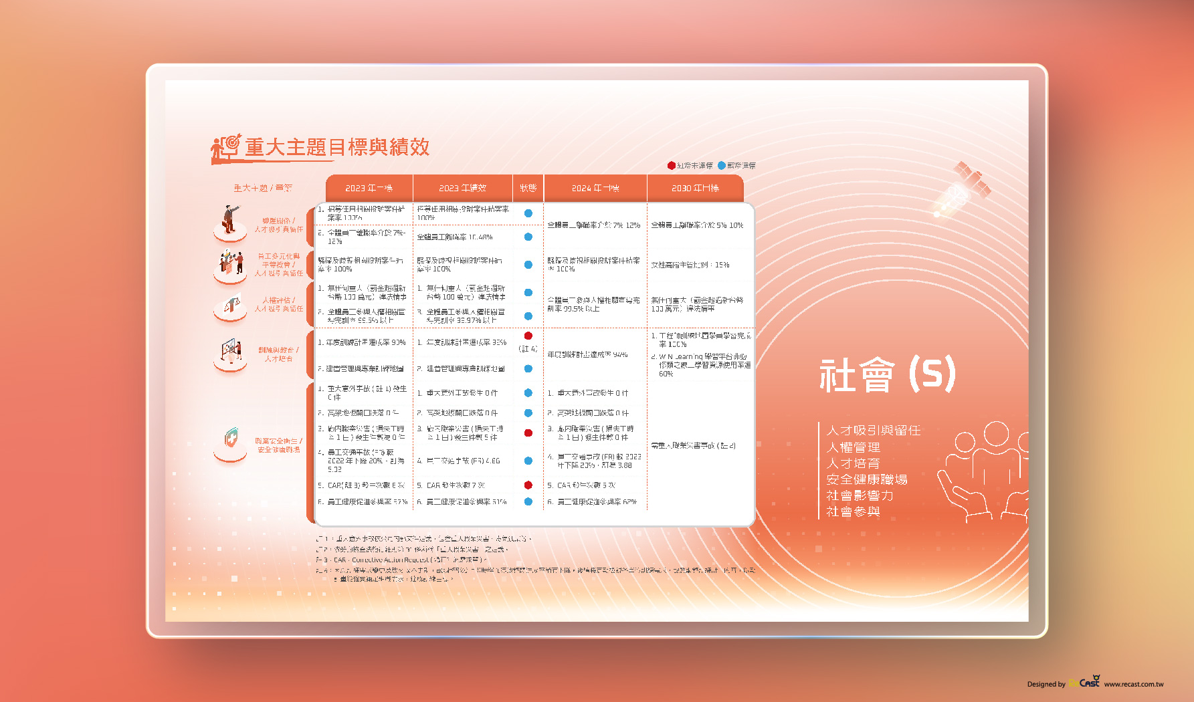Screen dimensions: 1194x702
Task: Click the 員工多元化與平等機會 topic label
Action: [x=279, y=265]
